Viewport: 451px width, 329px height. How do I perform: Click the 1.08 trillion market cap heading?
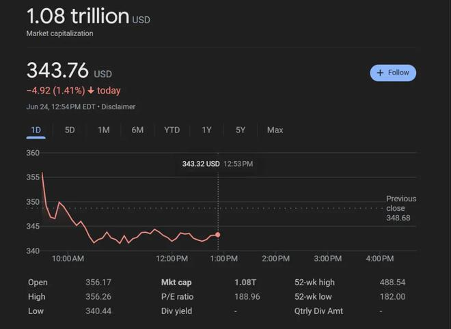click(77, 16)
